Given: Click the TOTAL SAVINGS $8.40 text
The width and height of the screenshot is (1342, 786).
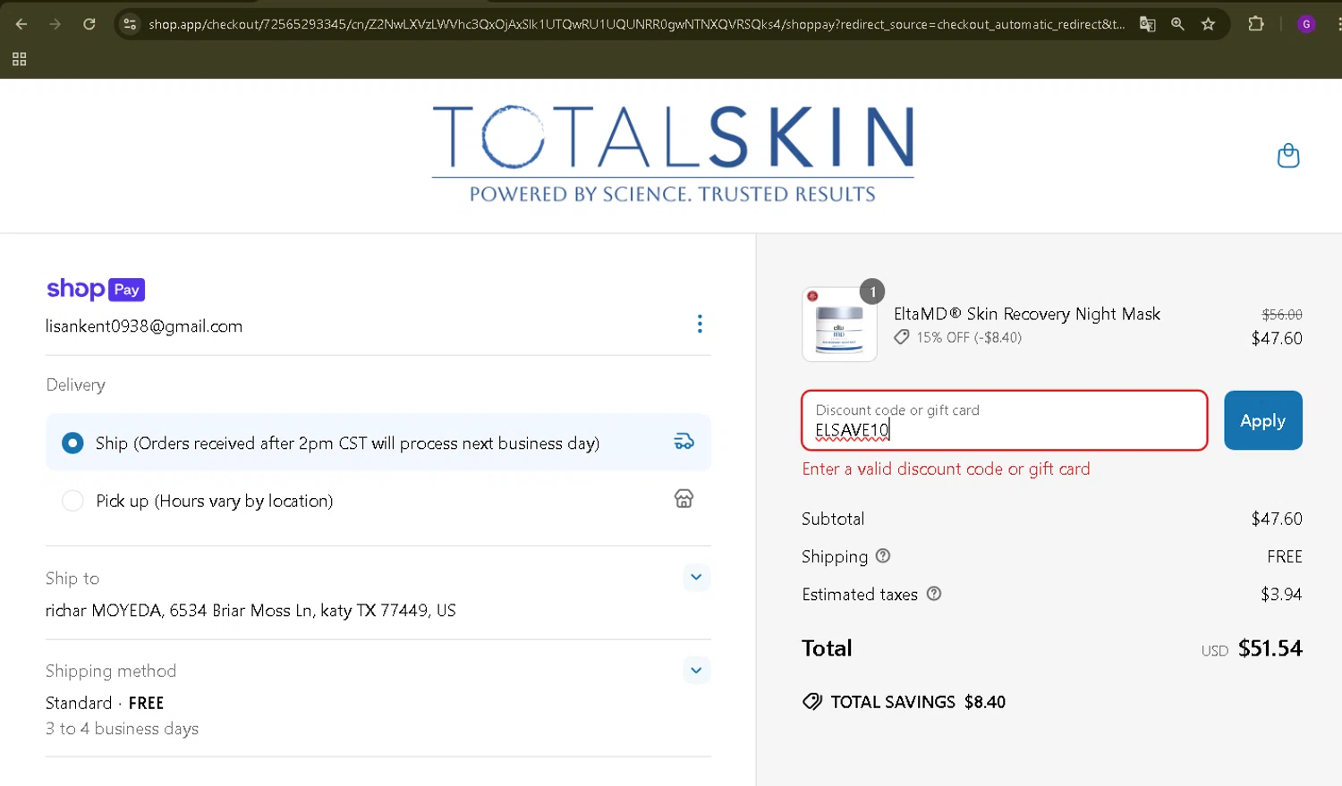Looking at the screenshot, I should tap(918, 702).
